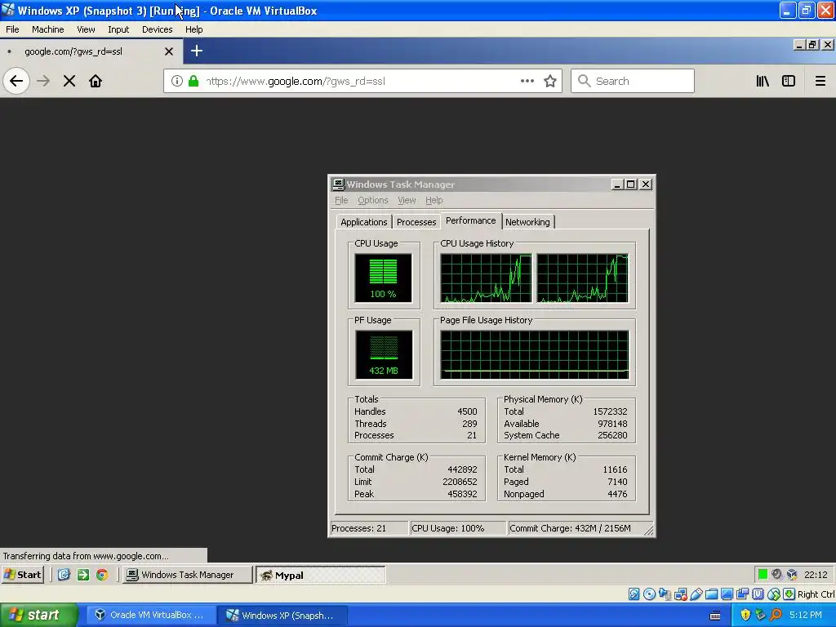This screenshot has width=836, height=627.
Task: Switch to the Networking tab
Action: pyautogui.click(x=528, y=222)
